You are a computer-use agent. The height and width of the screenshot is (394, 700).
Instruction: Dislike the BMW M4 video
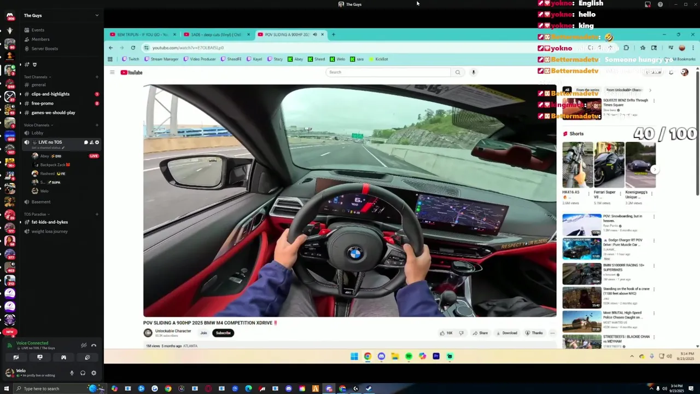click(x=461, y=333)
